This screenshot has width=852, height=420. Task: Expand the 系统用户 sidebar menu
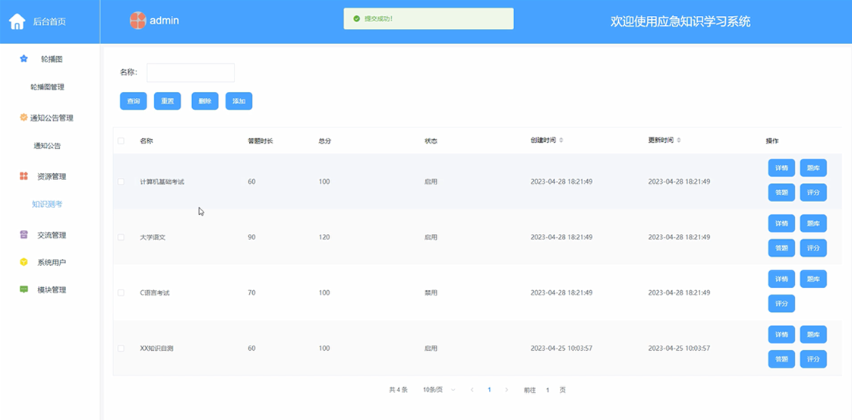click(50, 262)
